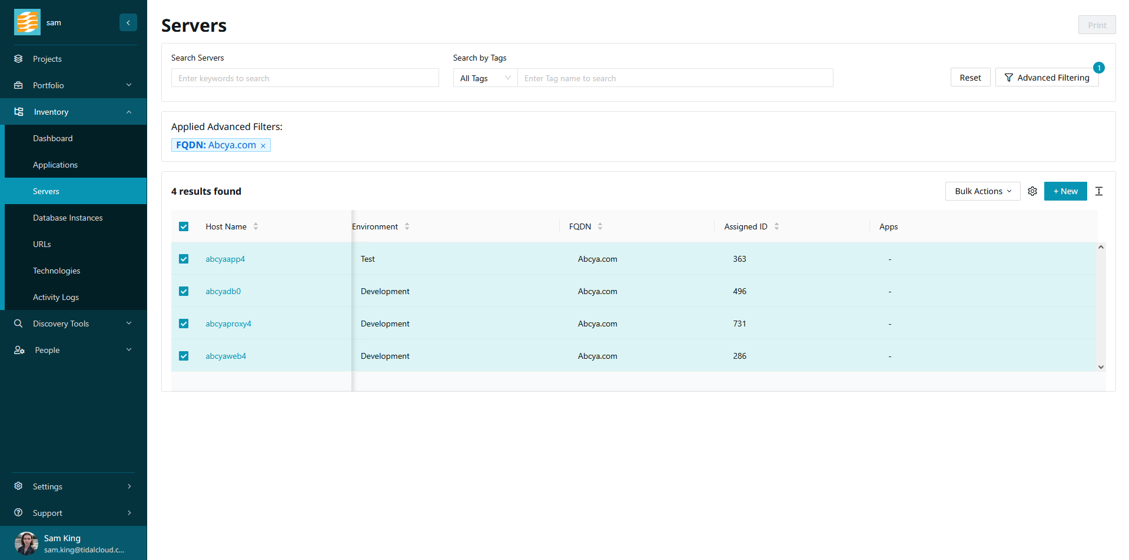Viewport: 1129px width, 560px height.
Task: Sort the FQDN column
Action: coord(600,226)
